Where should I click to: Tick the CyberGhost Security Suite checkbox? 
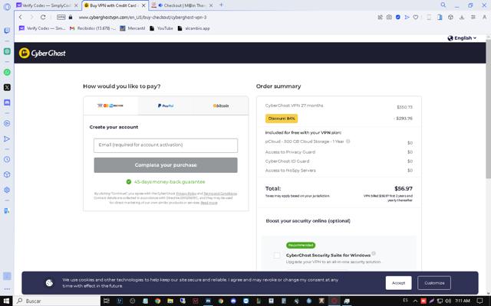point(277,256)
